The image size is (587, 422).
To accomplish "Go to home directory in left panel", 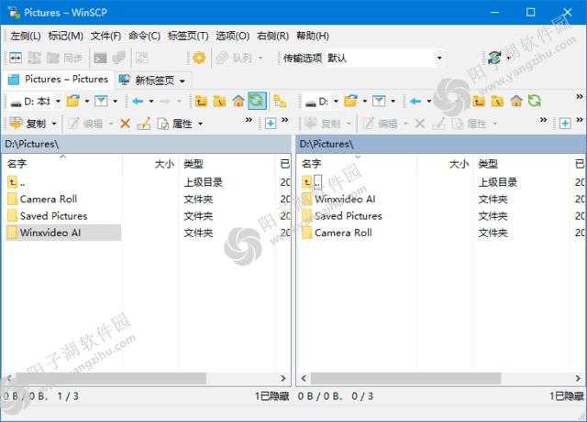I will pyautogui.click(x=238, y=101).
